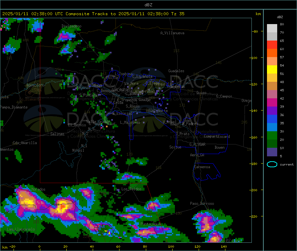
Task: Click the 'SAN_RAFAEL' city label
Action: click(121, 90)
